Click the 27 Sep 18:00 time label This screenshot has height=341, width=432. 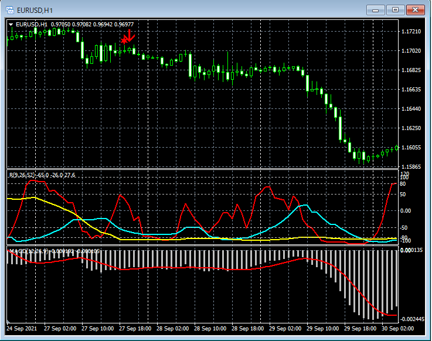pos(135,329)
